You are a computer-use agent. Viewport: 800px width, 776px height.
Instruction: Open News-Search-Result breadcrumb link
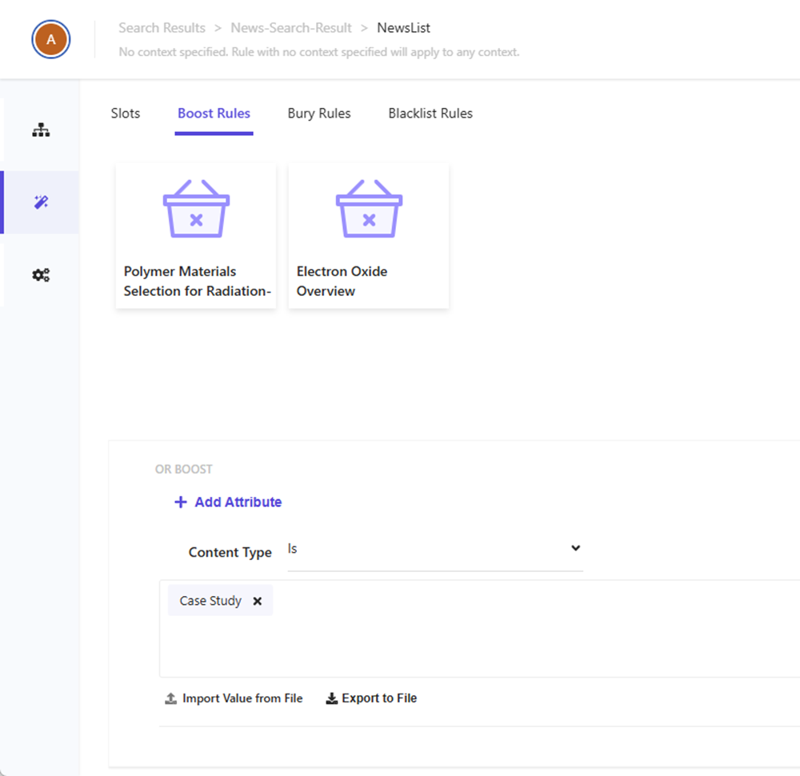tap(291, 27)
